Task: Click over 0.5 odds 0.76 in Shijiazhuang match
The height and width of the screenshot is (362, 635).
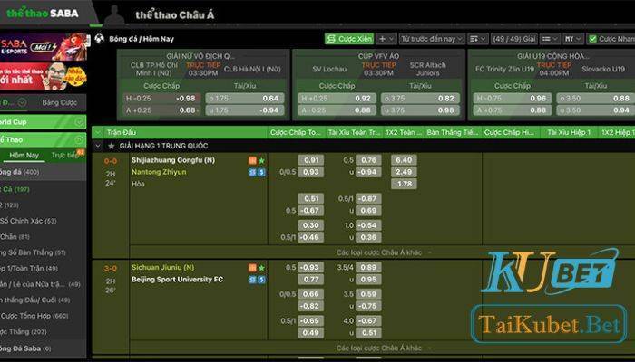Action: click(368, 160)
